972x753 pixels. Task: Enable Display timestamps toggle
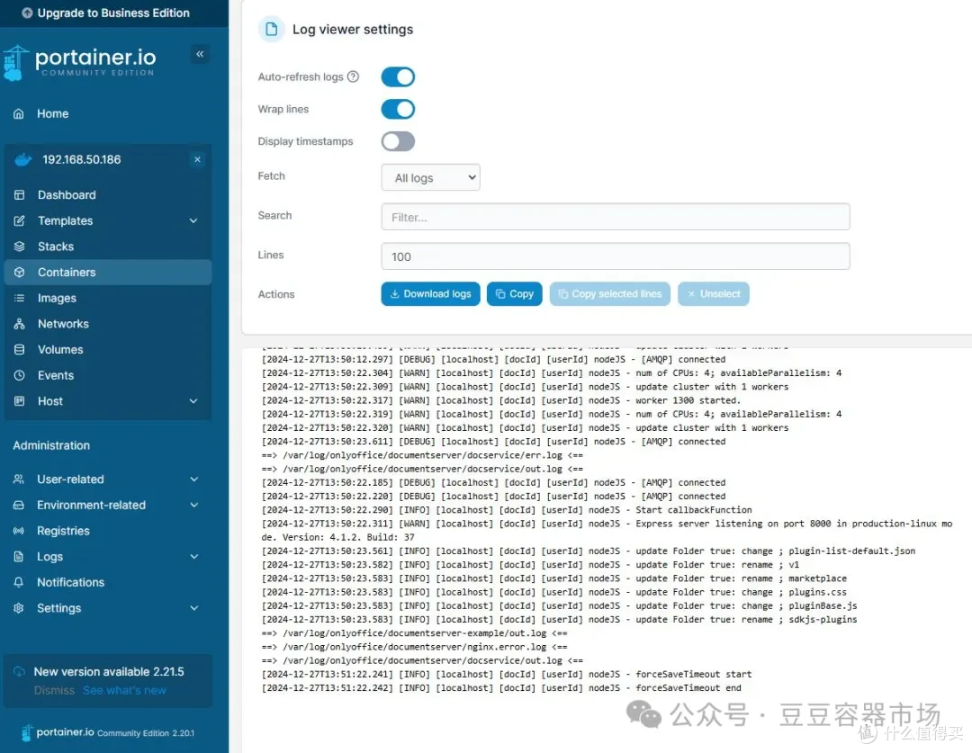point(398,141)
